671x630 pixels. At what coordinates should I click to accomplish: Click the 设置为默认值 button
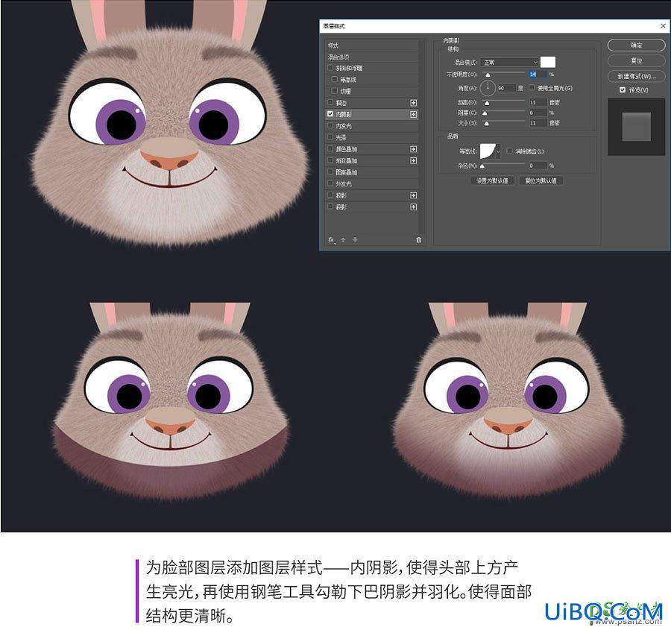point(492,180)
